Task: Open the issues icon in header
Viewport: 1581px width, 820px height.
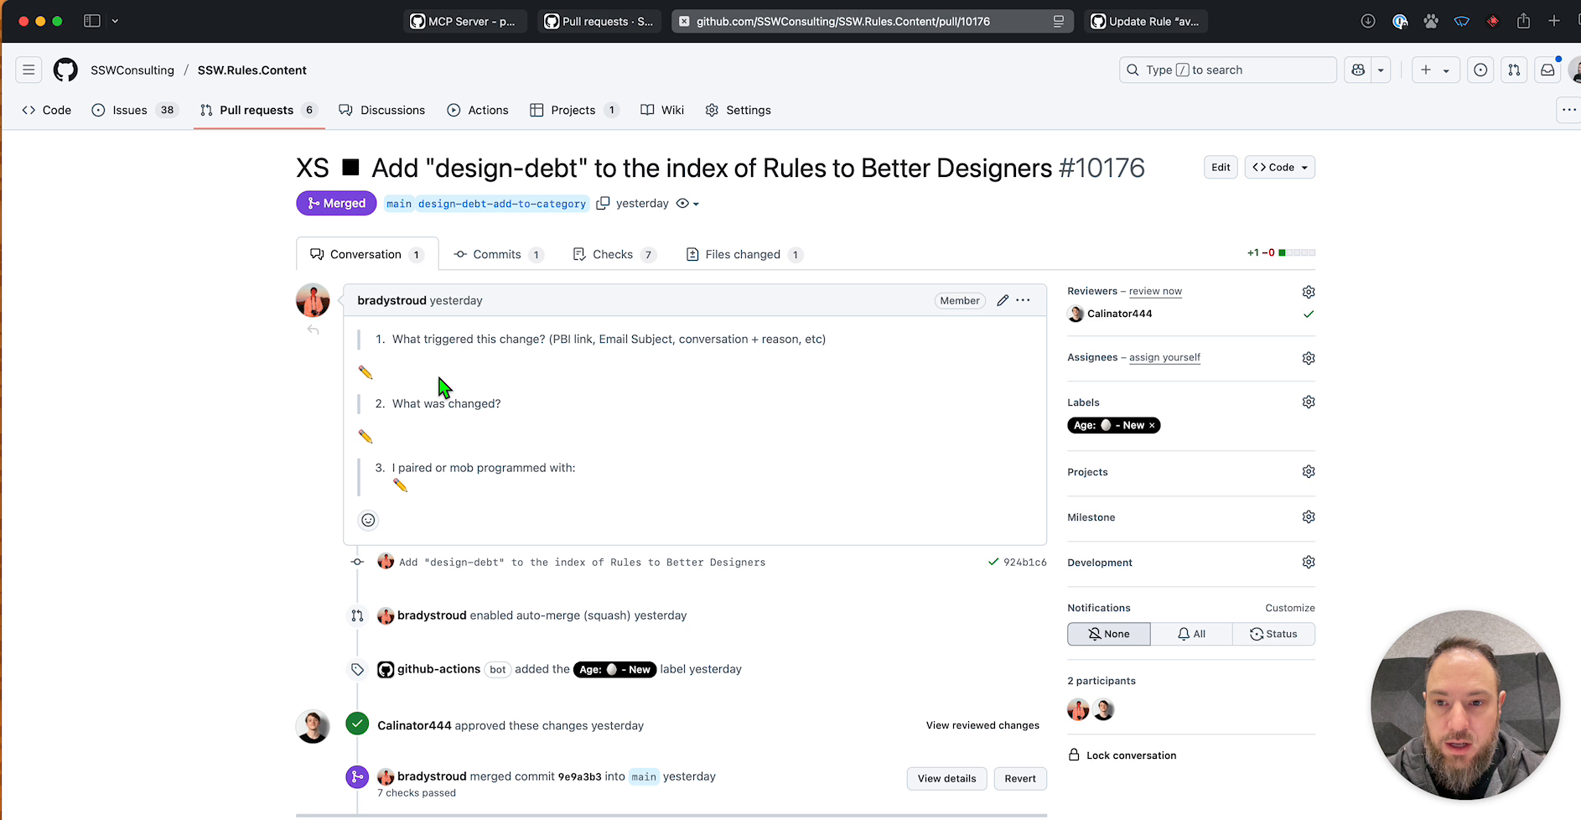Action: click(1480, 70)
